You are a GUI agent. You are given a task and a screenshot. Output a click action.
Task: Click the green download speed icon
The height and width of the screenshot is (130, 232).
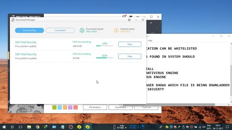(82, 30)
